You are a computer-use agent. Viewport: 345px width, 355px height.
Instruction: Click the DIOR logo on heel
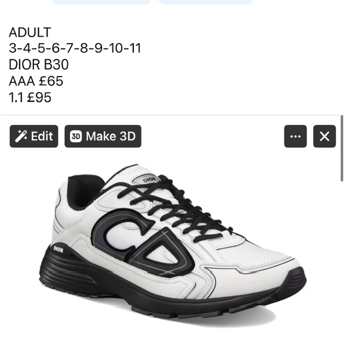pos(58,249)
